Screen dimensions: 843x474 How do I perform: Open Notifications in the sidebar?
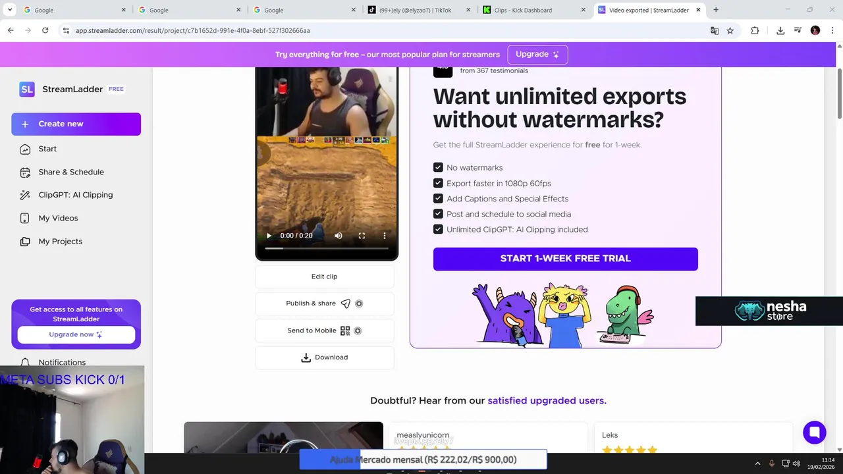[62, 362]
